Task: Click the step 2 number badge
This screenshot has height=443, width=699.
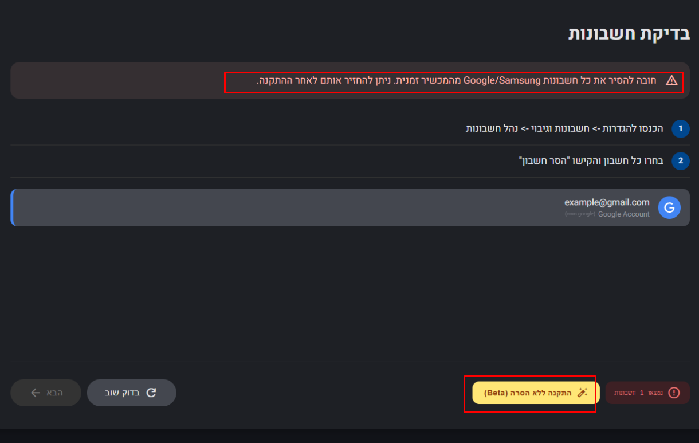Action: 681,161
